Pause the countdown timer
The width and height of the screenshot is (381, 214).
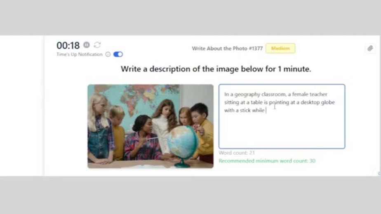pos(87,45)
